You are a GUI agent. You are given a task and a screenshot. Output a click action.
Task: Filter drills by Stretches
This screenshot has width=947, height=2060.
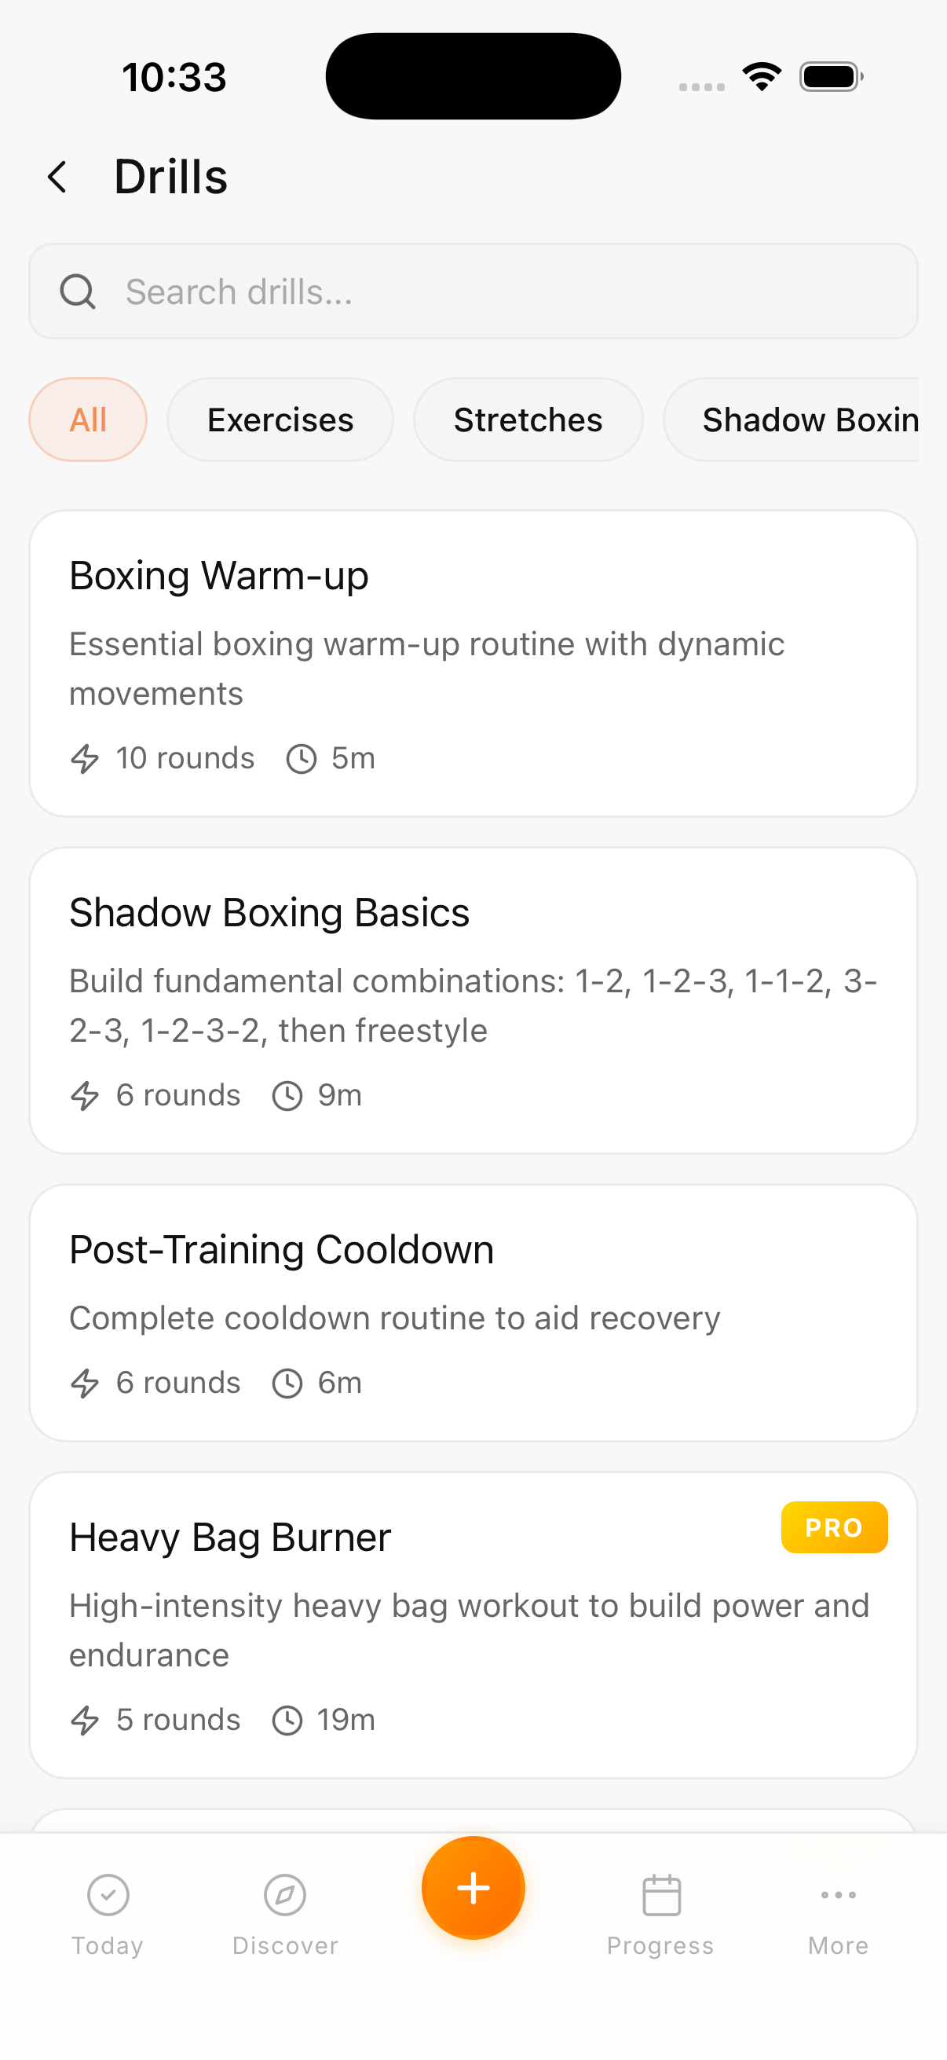point(528,420)
